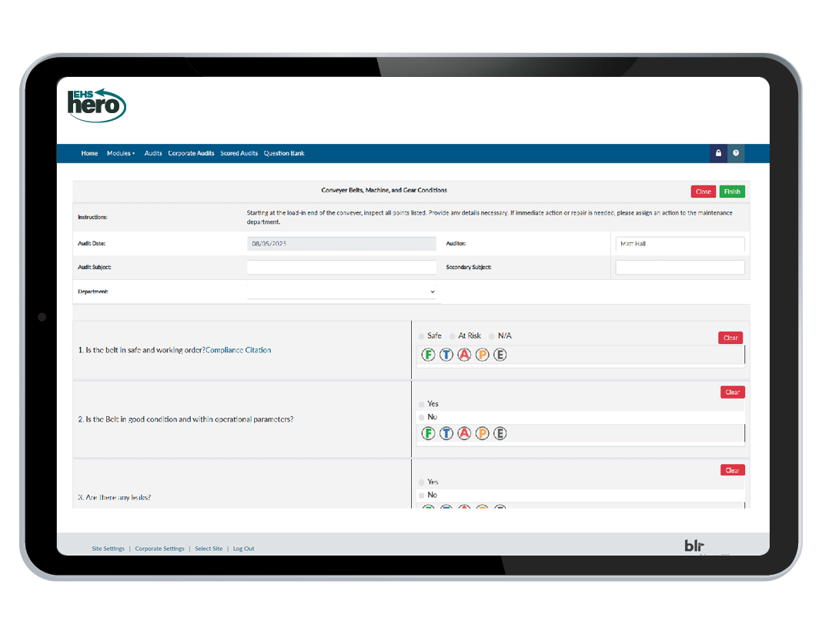Select the Safe radio option
This screenshot has width=822, height=634.
[421, 336]
